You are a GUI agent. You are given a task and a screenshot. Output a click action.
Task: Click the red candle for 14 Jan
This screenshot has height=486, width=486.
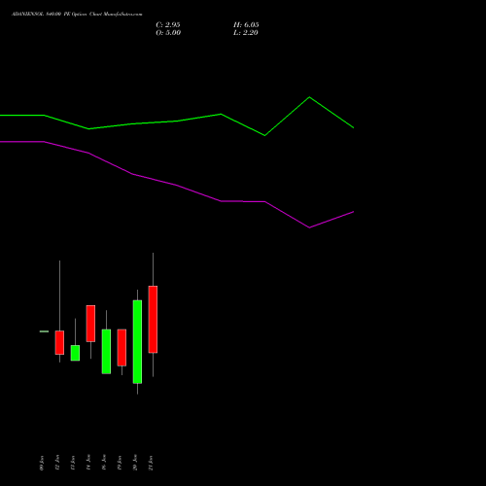point(90,324)
